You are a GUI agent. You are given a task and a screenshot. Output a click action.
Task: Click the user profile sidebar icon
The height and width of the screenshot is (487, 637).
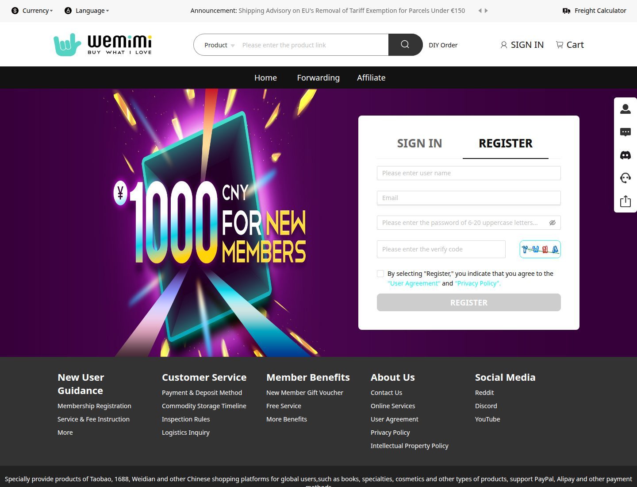(x=625, y=109)
